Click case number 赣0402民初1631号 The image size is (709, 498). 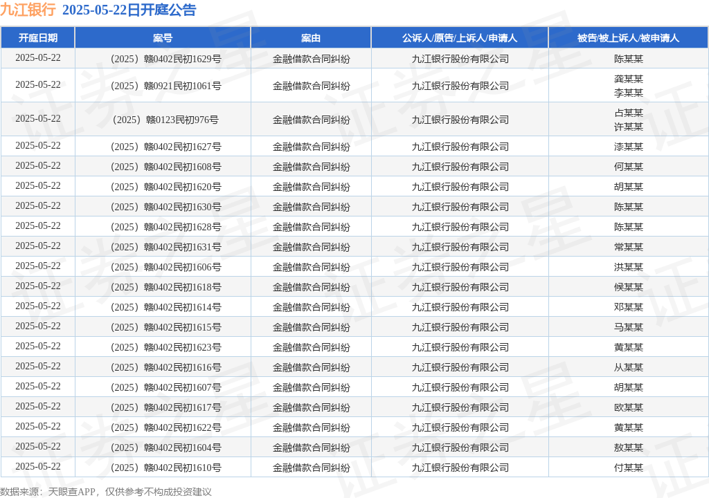coord(183,247)
